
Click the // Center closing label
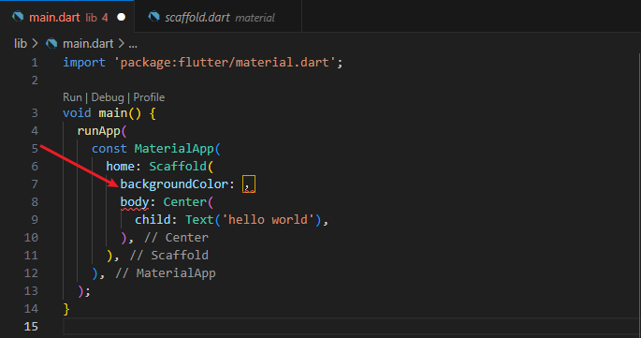coord(176,238)
